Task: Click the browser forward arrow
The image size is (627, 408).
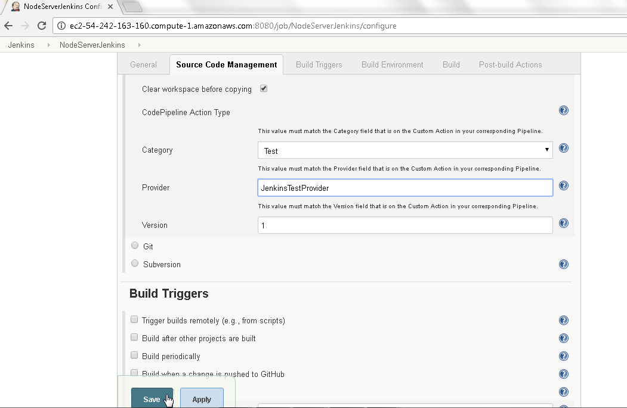Action: coord(25,26)
